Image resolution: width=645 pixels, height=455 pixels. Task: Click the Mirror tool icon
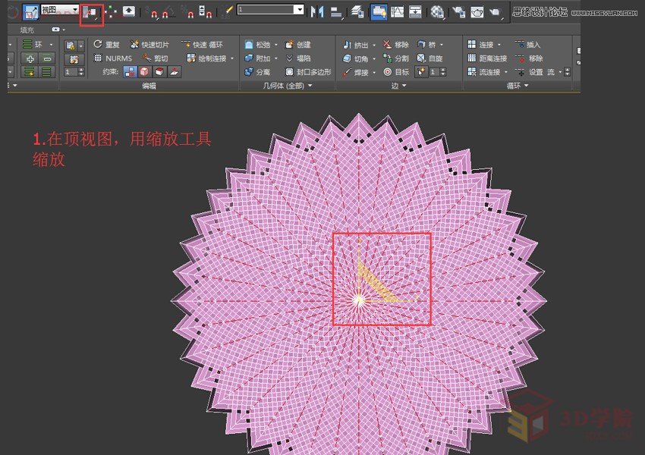coord(317,12)
